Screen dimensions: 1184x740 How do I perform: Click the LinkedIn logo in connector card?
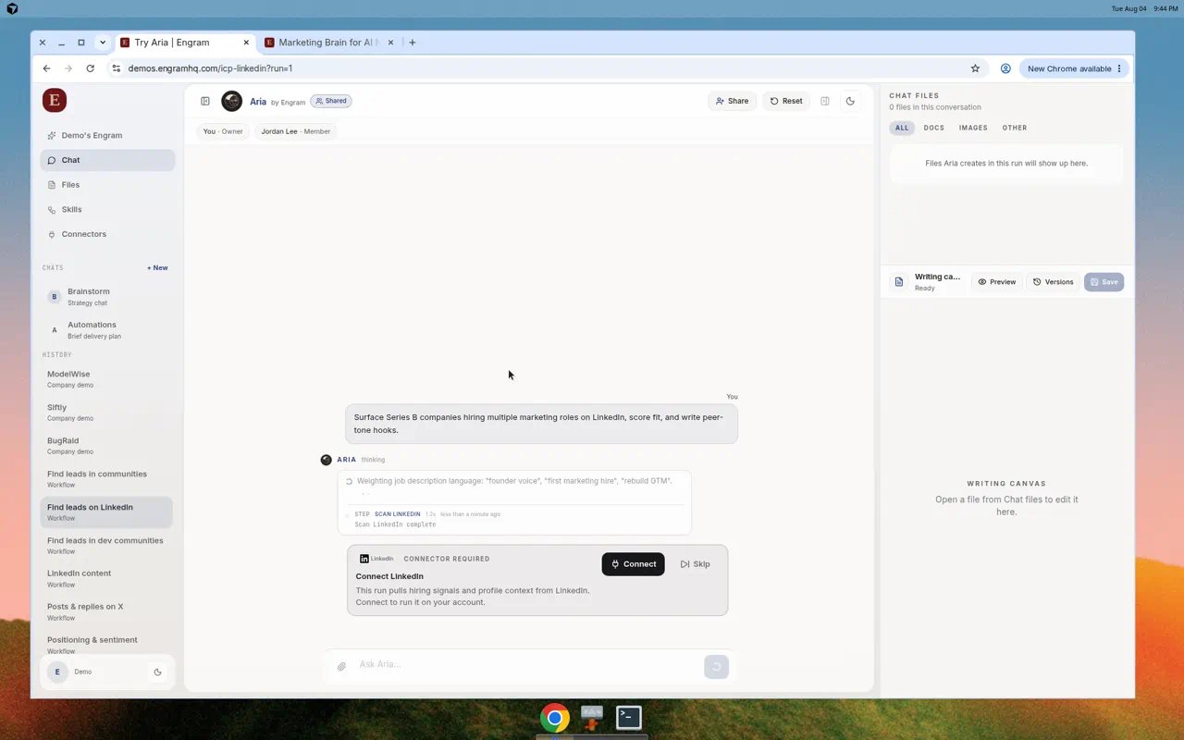tap(376, 559)
